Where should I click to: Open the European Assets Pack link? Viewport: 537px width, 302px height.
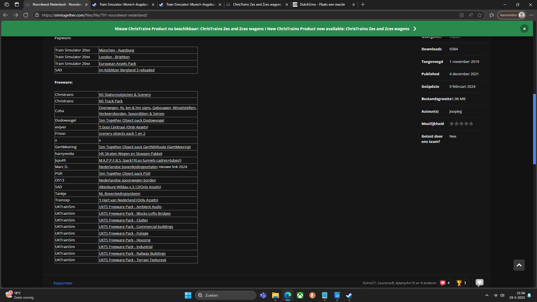pyautogui.click(x=117, y=64)
